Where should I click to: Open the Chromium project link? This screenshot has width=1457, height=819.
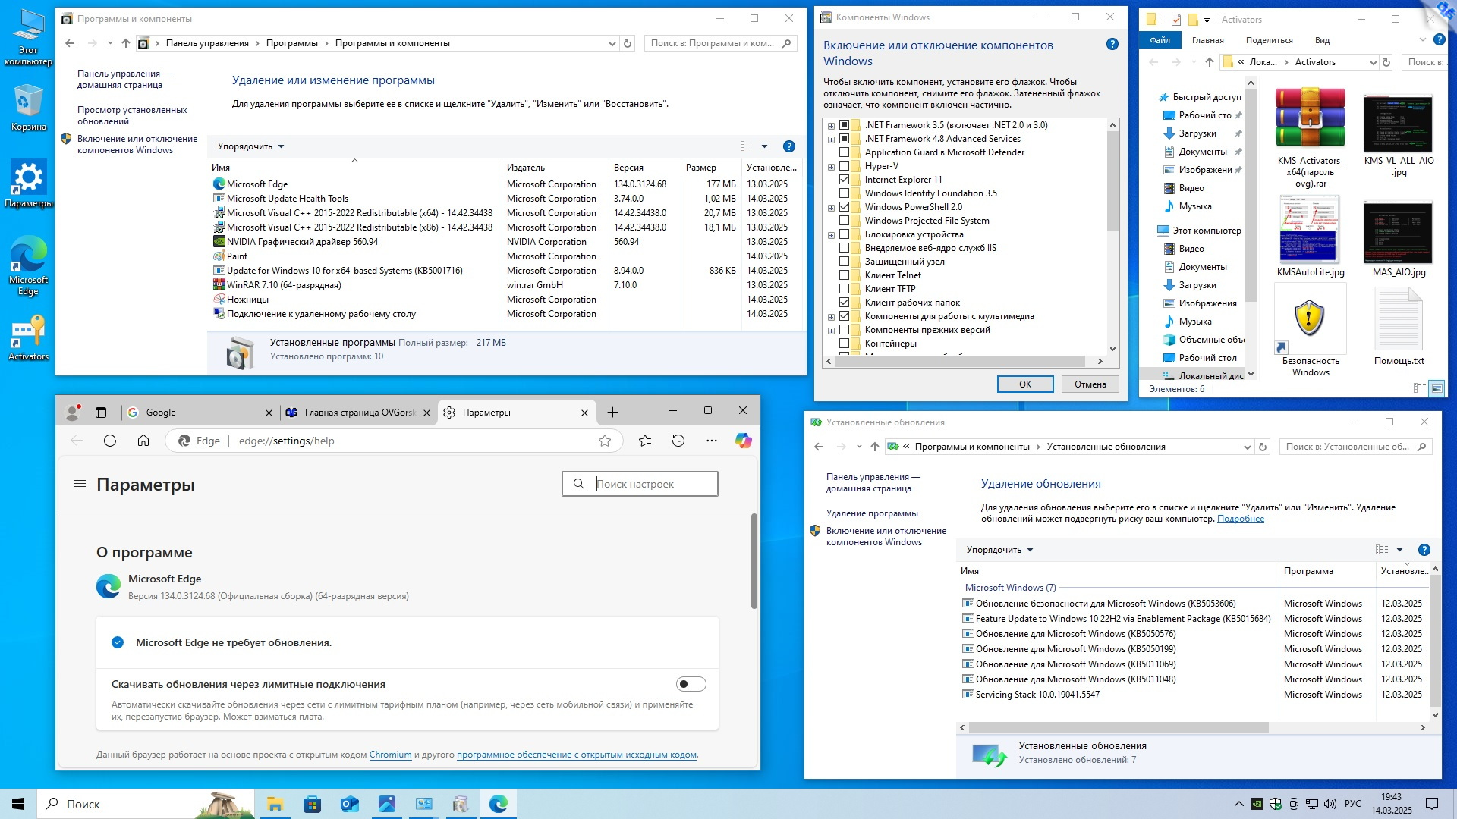click(x=390, y=755)
